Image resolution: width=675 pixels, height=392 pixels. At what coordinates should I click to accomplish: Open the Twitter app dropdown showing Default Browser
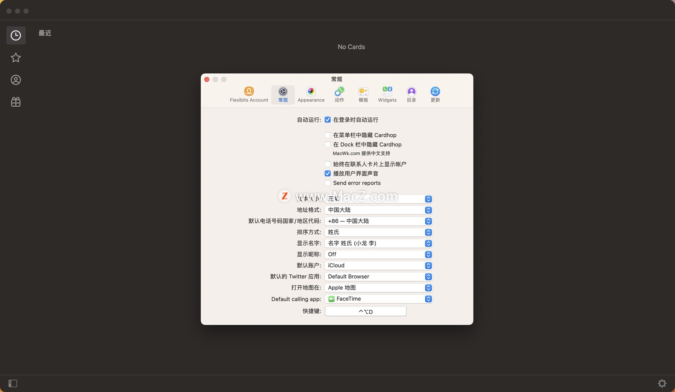tap(378, 277)
